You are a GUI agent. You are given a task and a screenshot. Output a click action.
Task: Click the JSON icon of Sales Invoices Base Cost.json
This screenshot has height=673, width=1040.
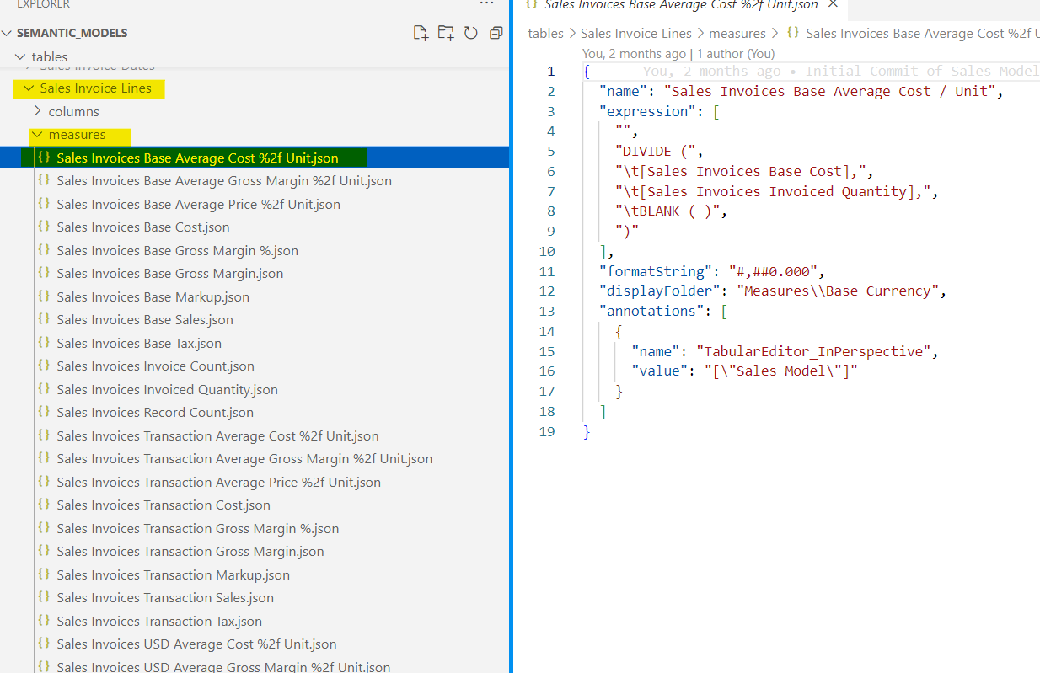tap(44, 227)
